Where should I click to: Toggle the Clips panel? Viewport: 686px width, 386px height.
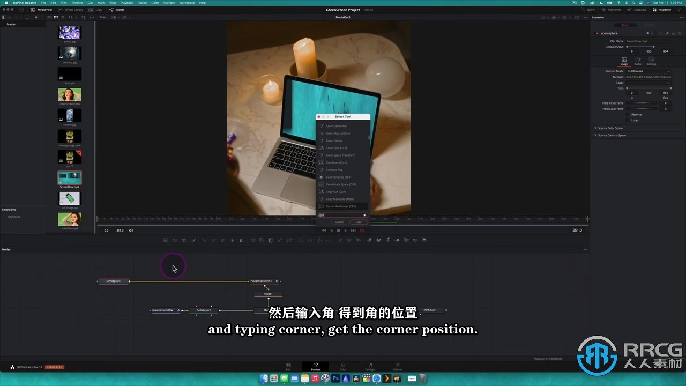coord(95,10)
